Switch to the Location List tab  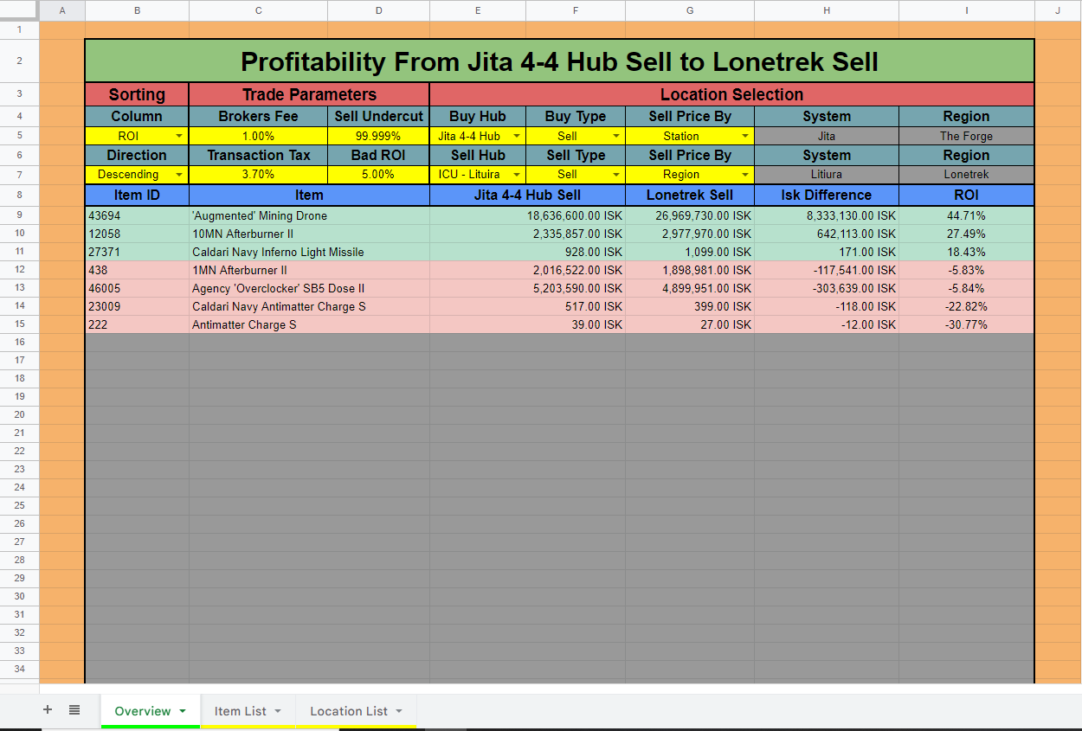351,710
